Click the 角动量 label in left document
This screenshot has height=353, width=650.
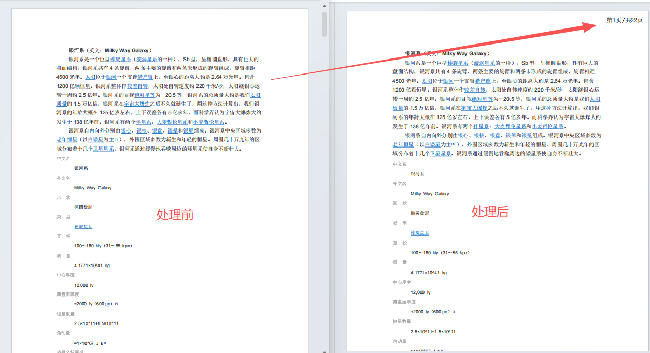point(63,333)
